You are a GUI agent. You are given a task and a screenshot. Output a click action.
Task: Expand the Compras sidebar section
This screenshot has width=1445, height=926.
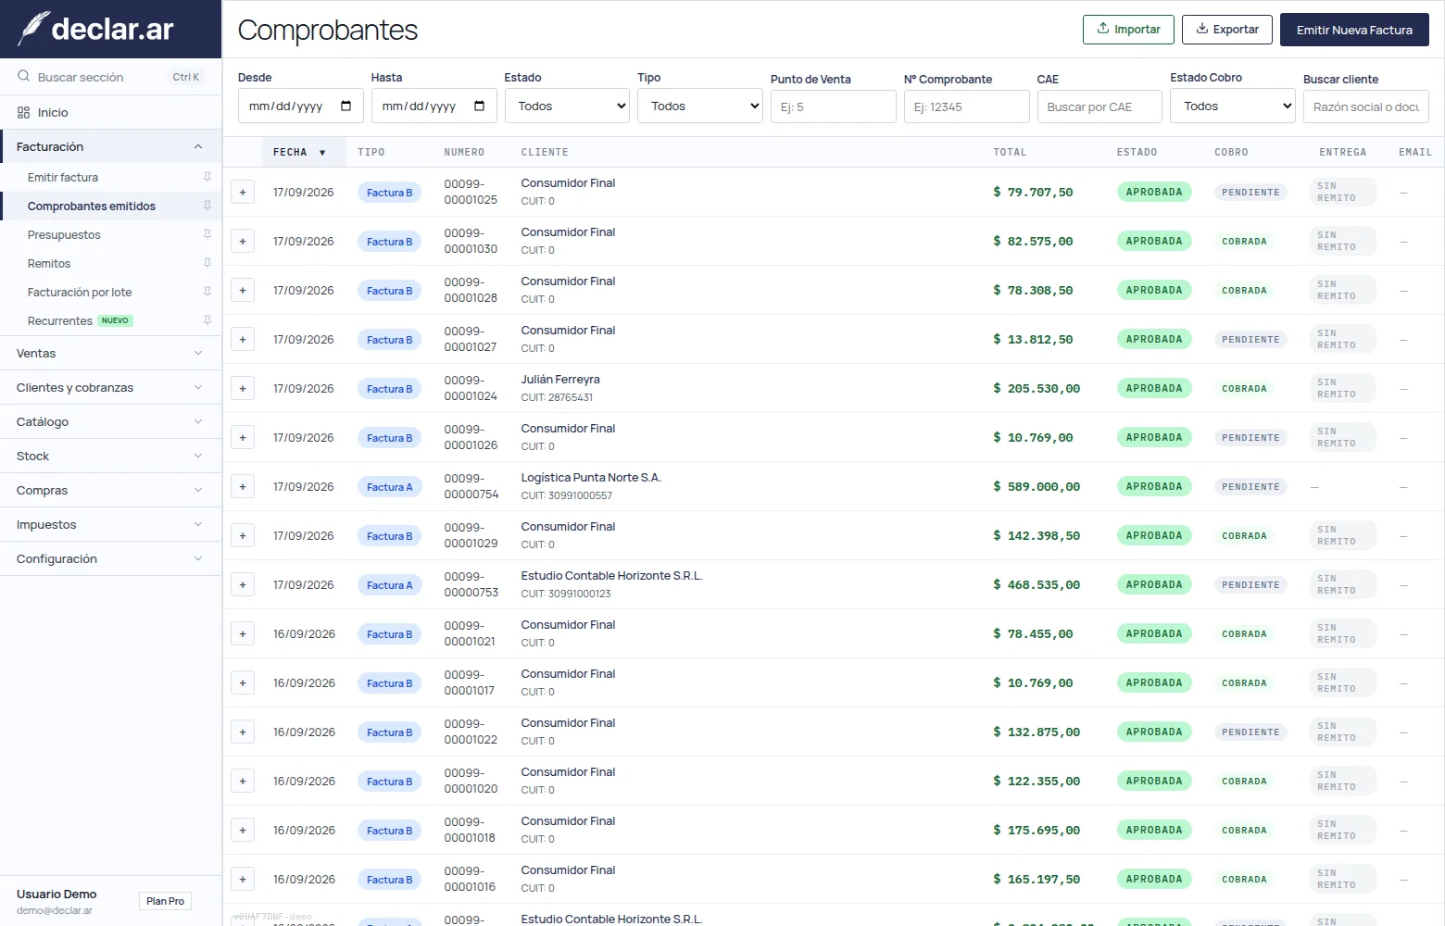click(x=111, y=490)
